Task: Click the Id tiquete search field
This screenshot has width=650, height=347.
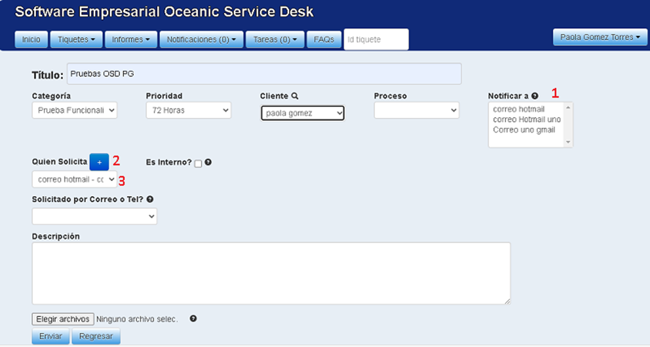Action: (x=376, y=39)
